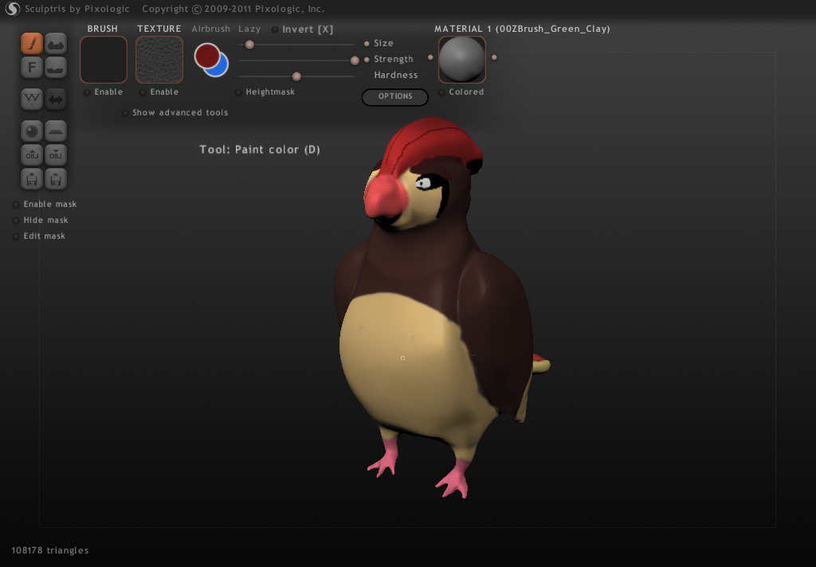This screenshot has width=816, height=567.
Task: Toggle the wireframe triangle icon
Action: 32,99
